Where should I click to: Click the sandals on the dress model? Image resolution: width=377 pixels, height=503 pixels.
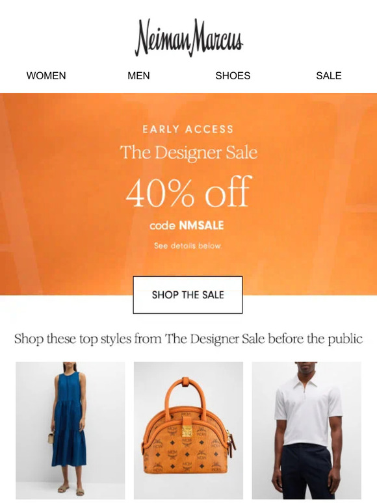(x=71, y=490)
